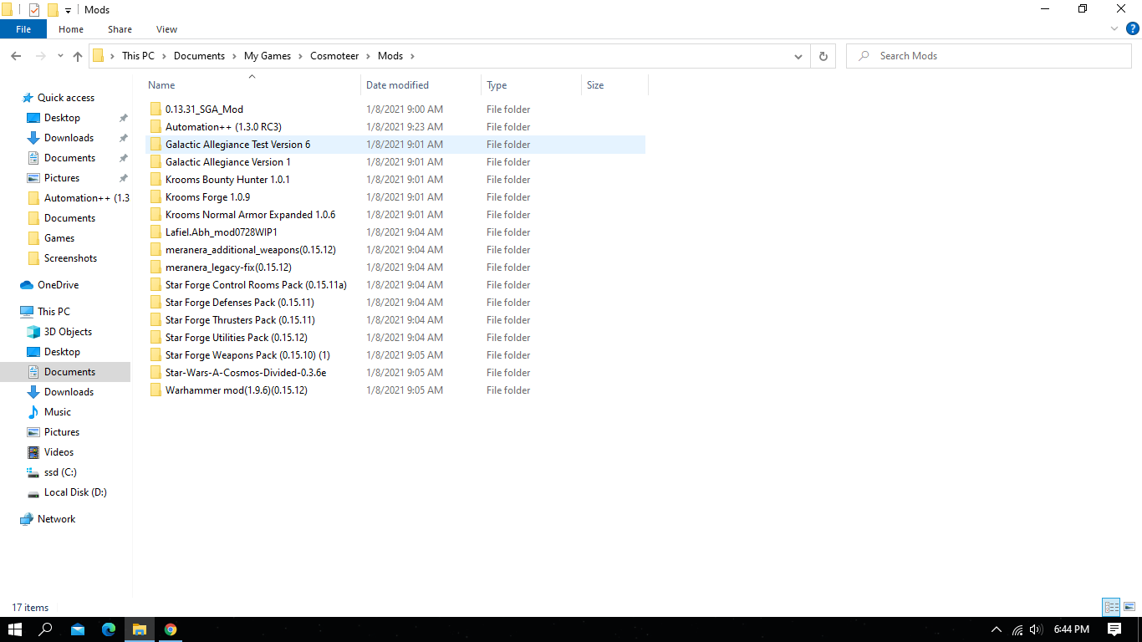Viewport: 1142px width, 642px height.
Task: Switch to details view layout
Action: pyautogui.click(x=1111, y=608)
